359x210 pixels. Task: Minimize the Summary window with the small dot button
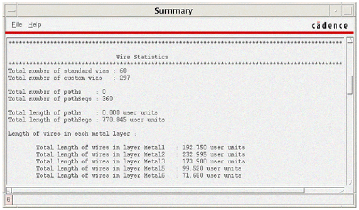tap(335, 11)
